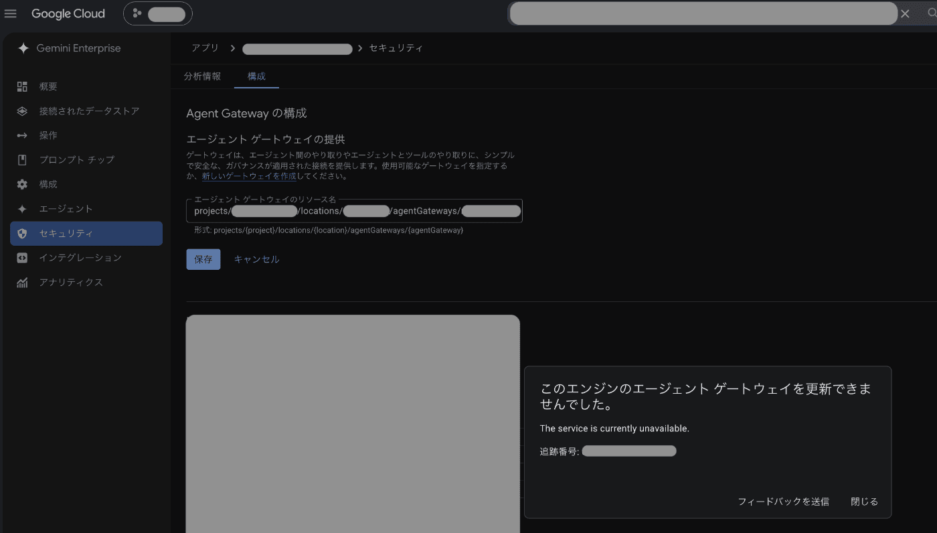Select the 構成 tab
Viewport: 937px width, 533px height.
256,76
